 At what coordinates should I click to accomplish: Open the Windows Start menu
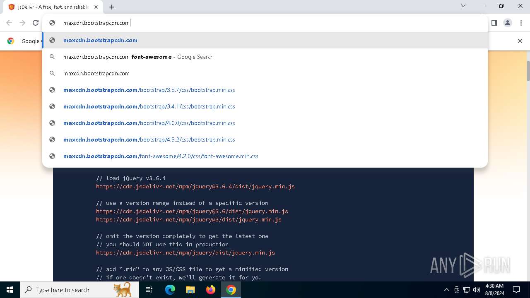click(x=10, y=290)
